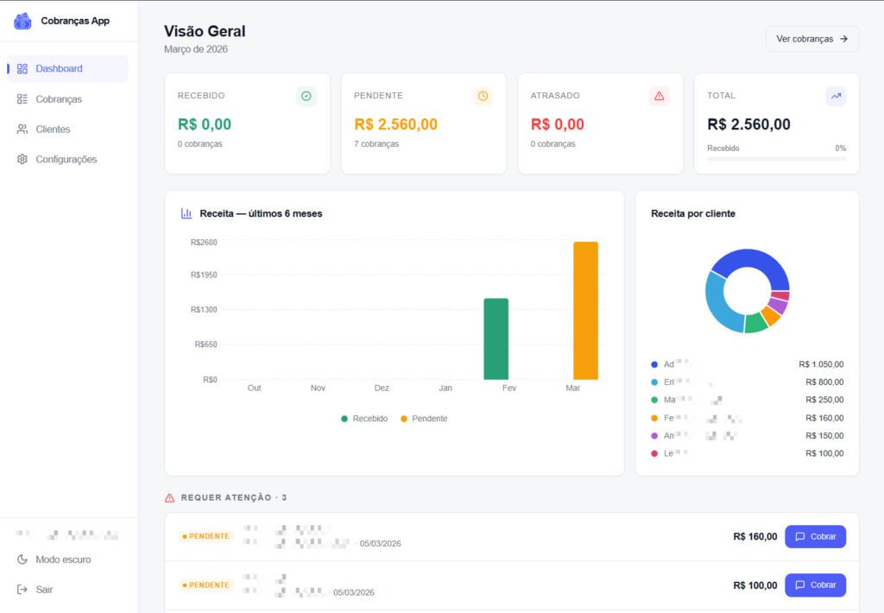Screen dimensions: 884x613
Task: Open the Clientes section
Action: 53,130
